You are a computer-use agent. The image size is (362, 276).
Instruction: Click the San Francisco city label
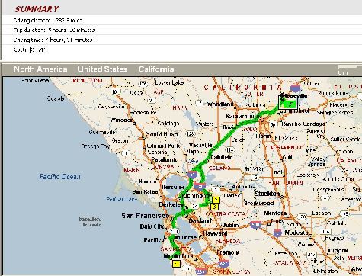tap(145, 216)
